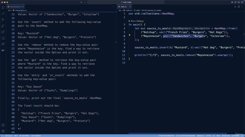Viewport: 245px width, 137px height.
Task: Switch to the main.rs tab
Action: [124, 7]
